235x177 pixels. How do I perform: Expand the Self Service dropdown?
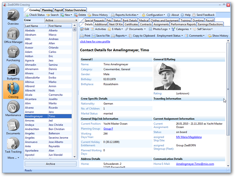click(203, 29)
